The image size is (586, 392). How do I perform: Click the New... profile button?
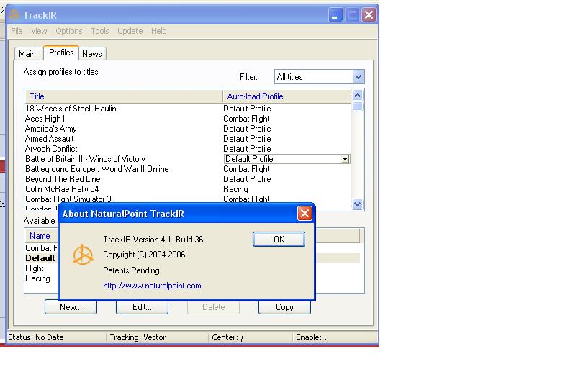[x=71, y=307]
